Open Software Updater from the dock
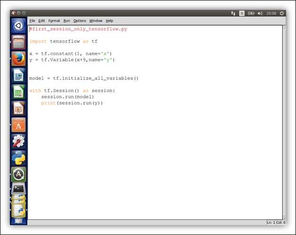Screen dimensions: 296x235 18,174
